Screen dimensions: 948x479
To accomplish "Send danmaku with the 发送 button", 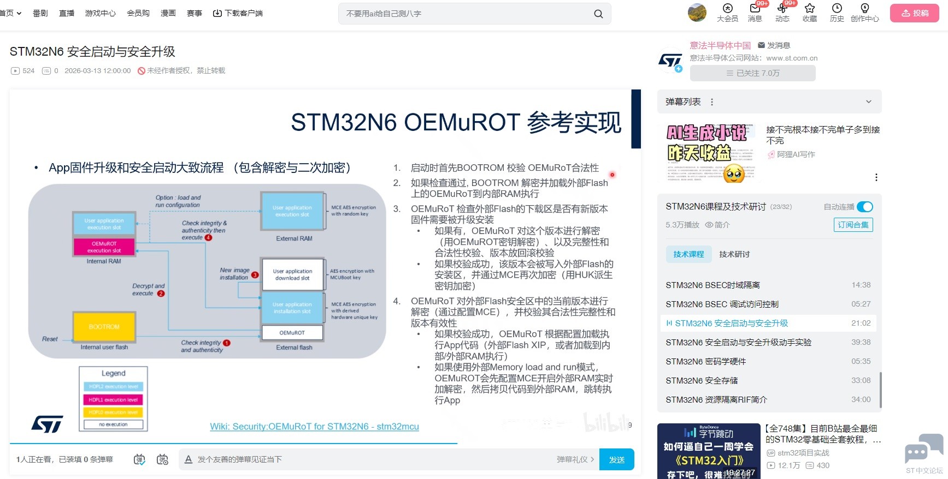I will [617, 459].
